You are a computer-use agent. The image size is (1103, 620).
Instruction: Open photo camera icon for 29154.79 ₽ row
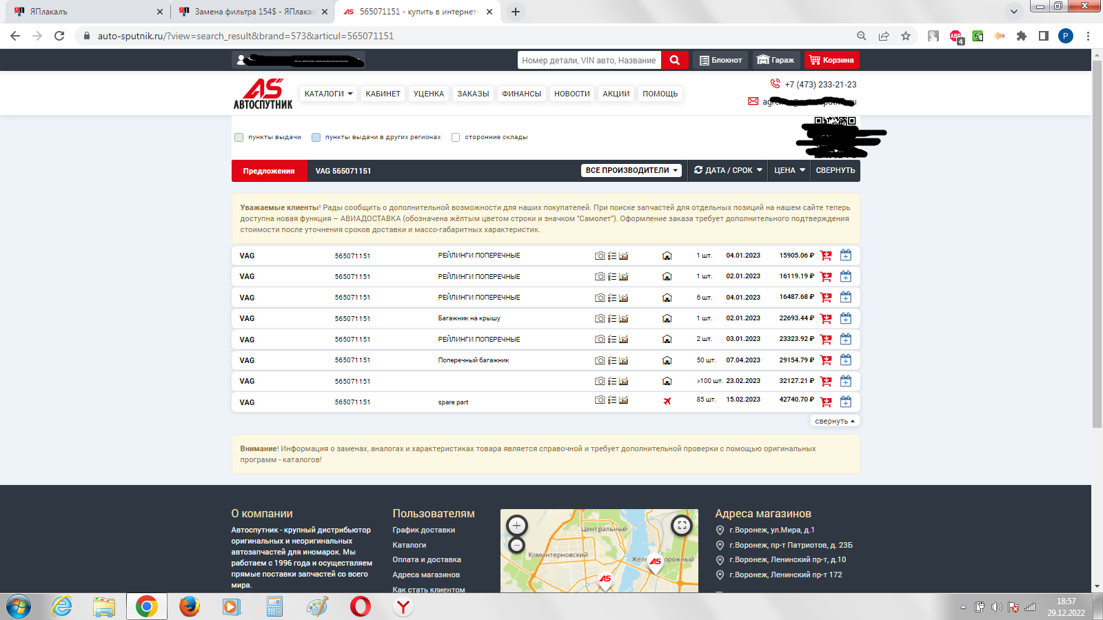click(x=600, y=360)
